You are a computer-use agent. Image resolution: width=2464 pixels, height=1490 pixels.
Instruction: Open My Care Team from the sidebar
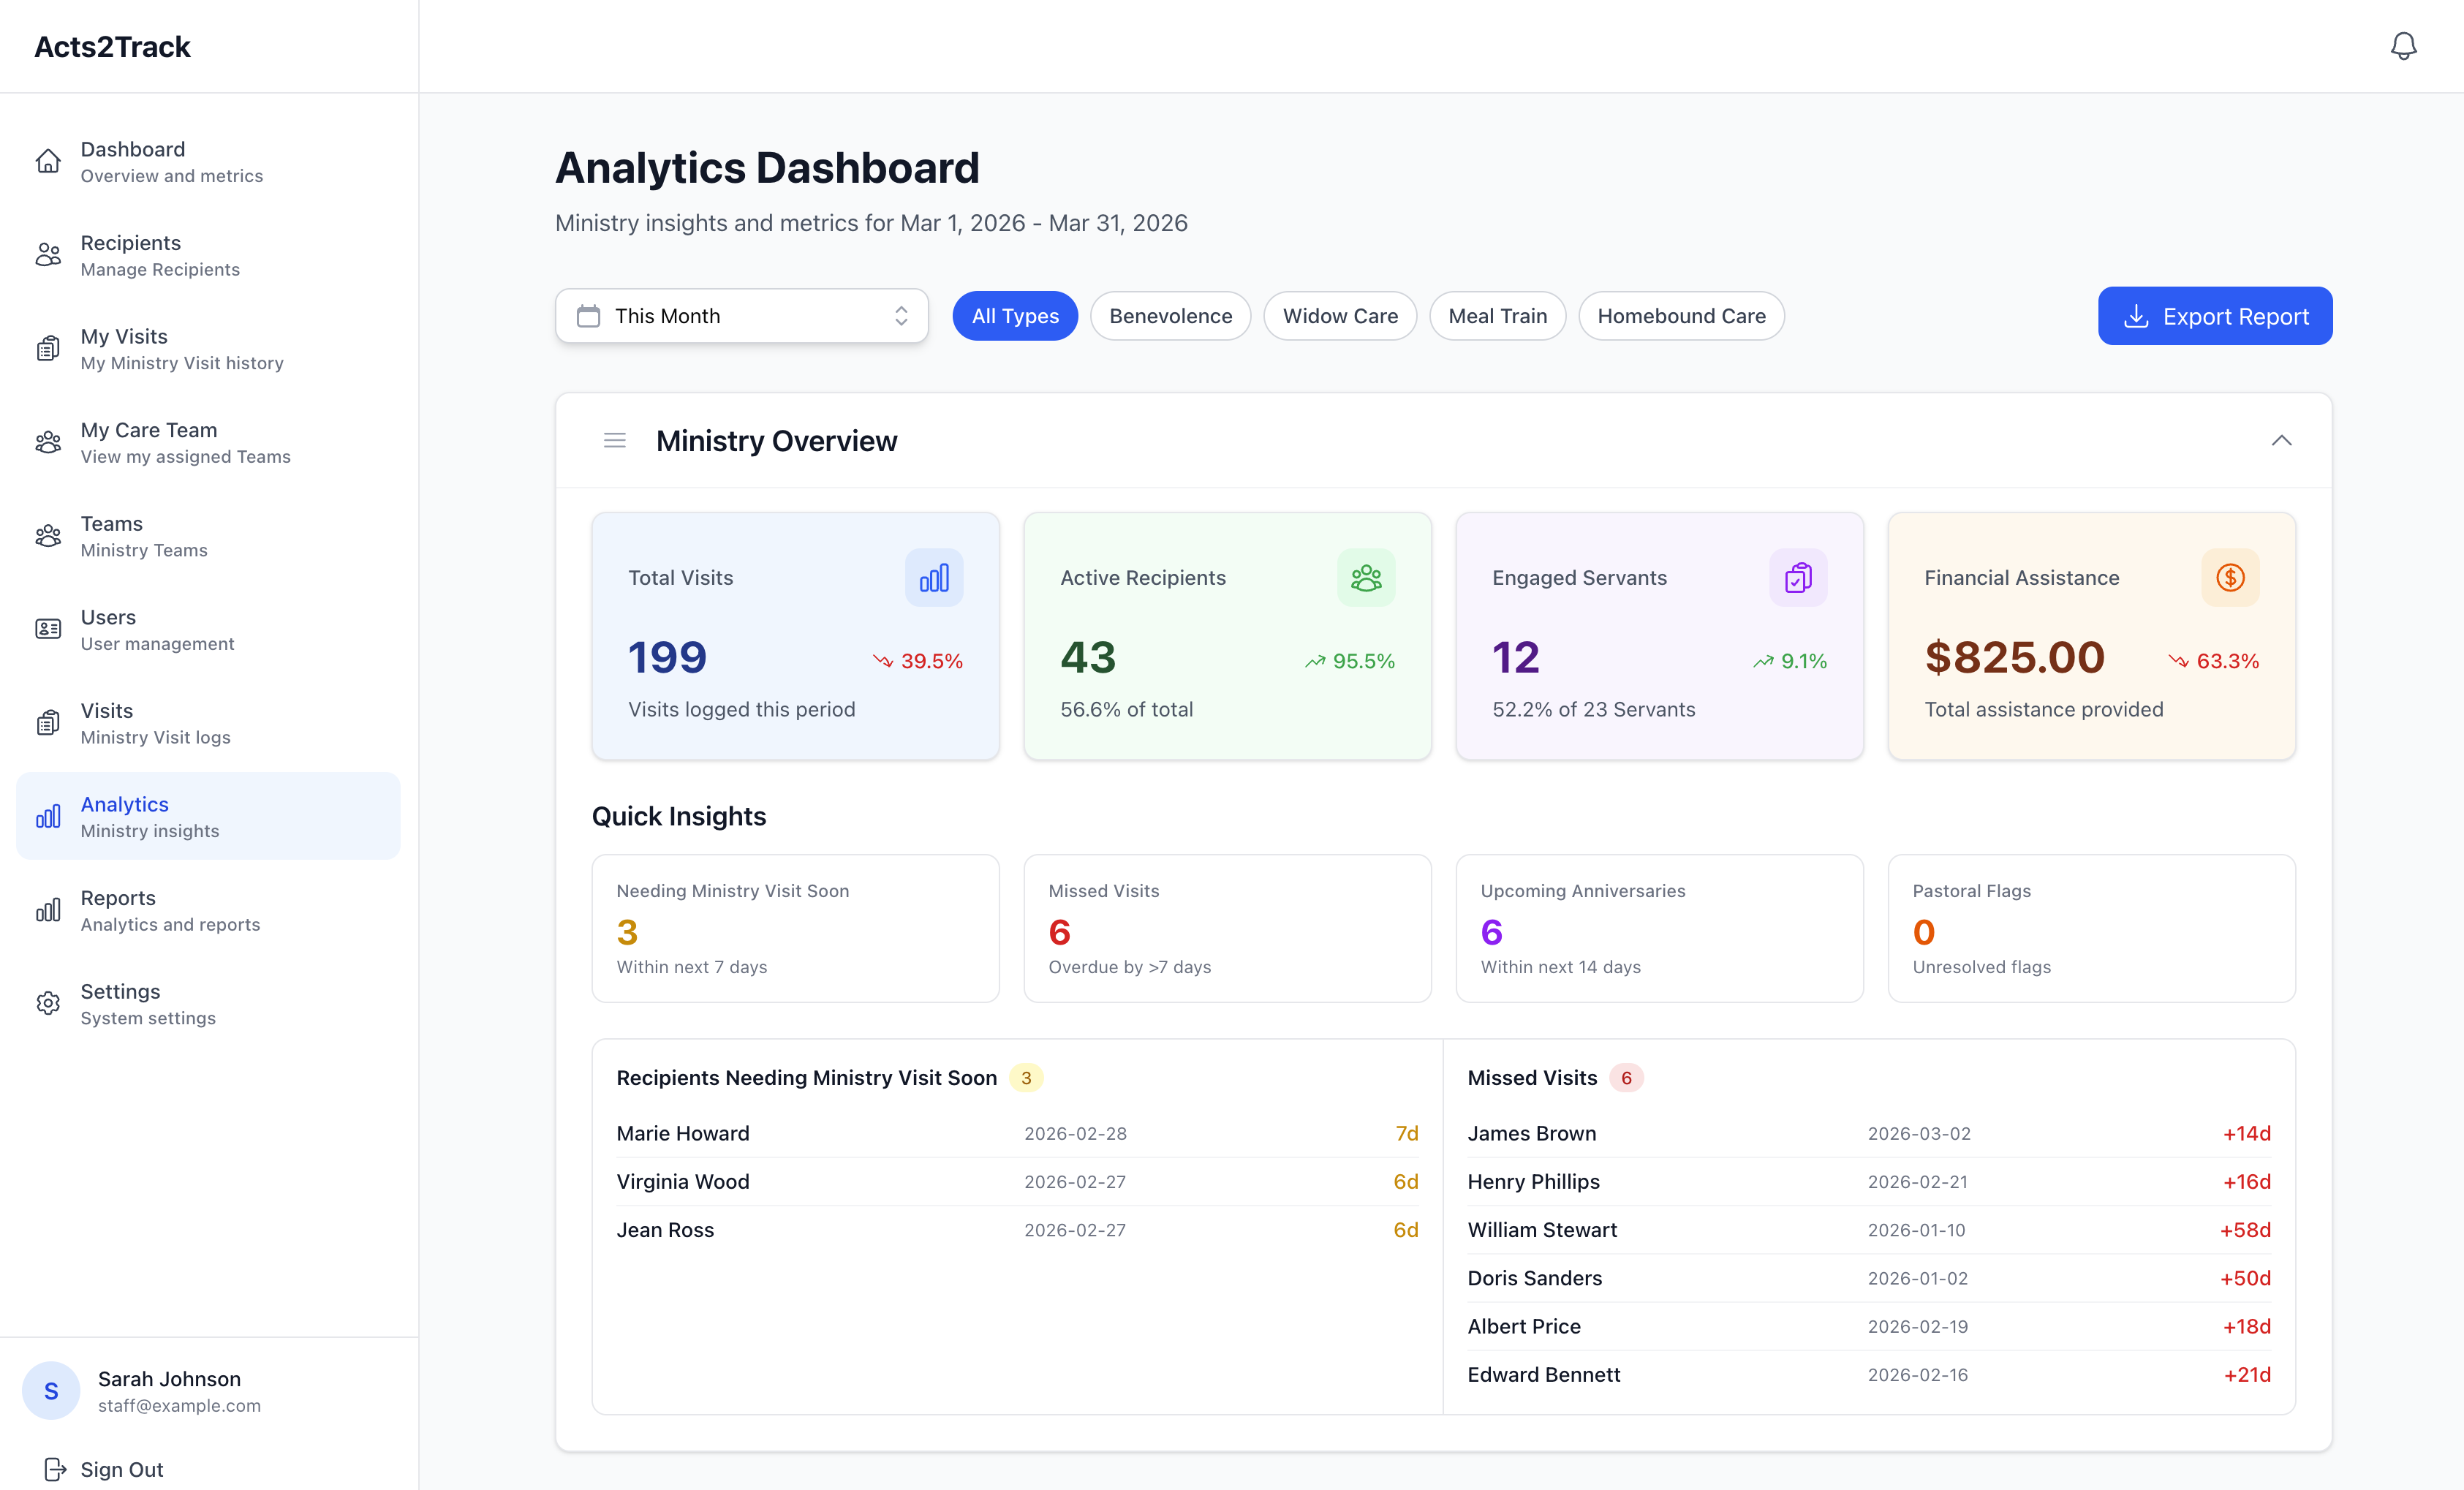[49, 441]
